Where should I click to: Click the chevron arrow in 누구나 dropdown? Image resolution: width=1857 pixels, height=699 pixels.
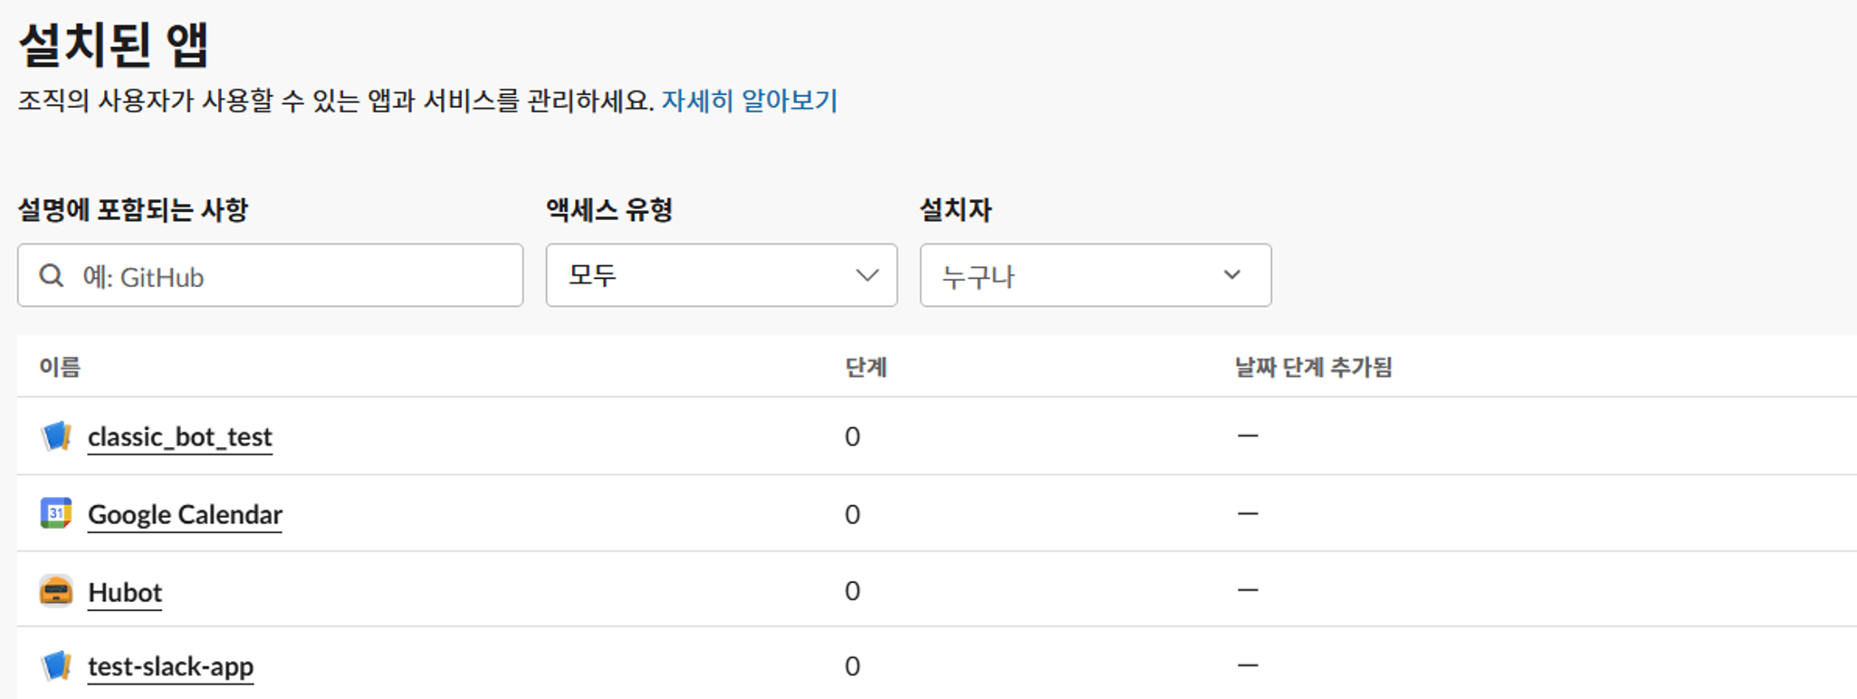click(x=1231, y=275)
